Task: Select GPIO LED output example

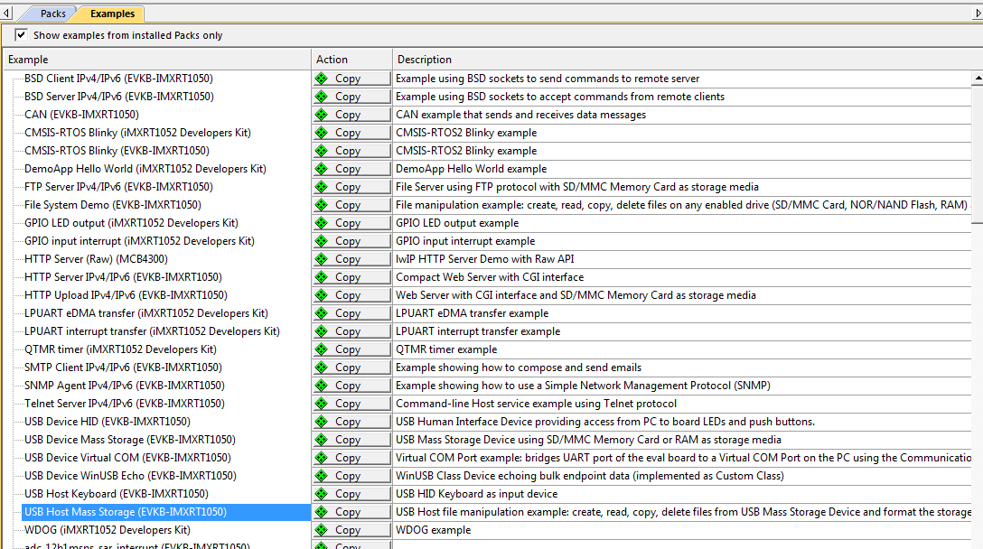Action: tap(131, 223)
